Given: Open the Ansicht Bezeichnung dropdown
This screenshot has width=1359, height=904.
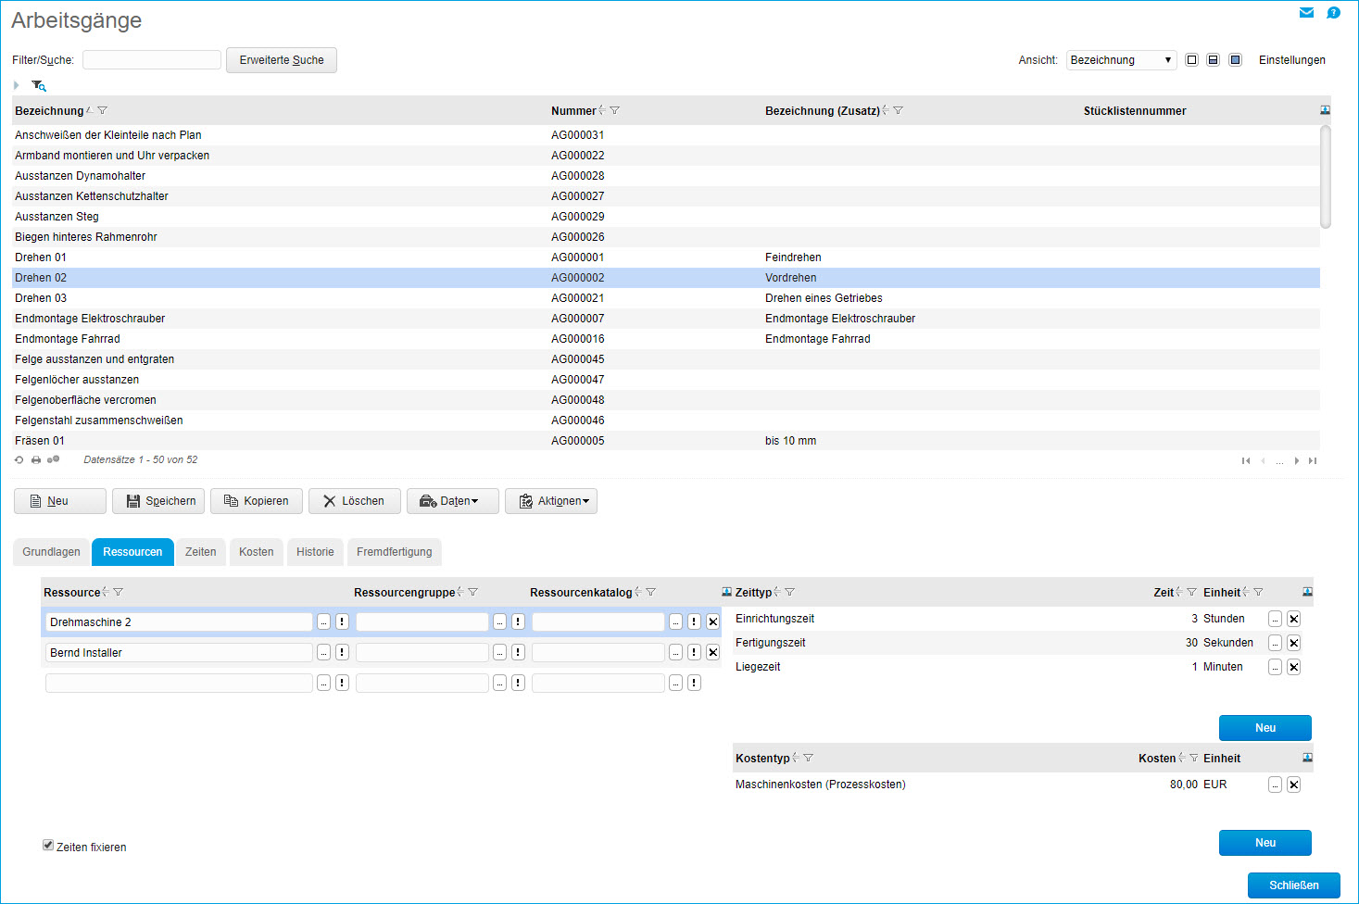Looking at the screenshot, I should (x=1121, y=60).
